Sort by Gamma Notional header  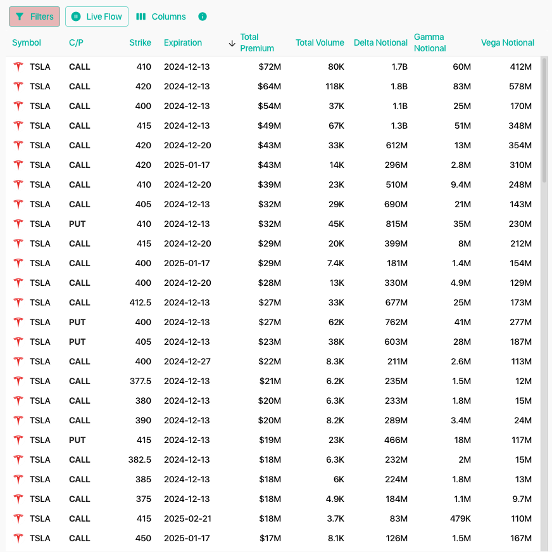pyautogui.click(x=430, y=42)
